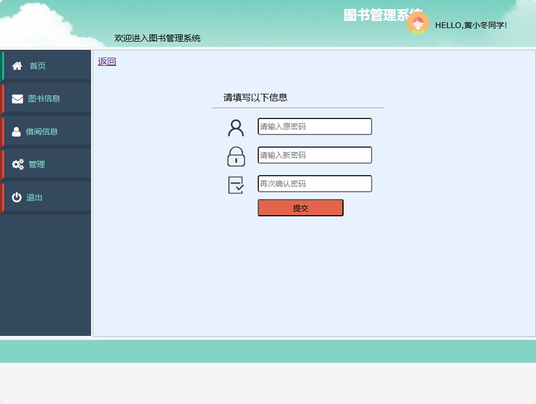
Task: Open the gears icon beside 管理
Action: [17, 164]
